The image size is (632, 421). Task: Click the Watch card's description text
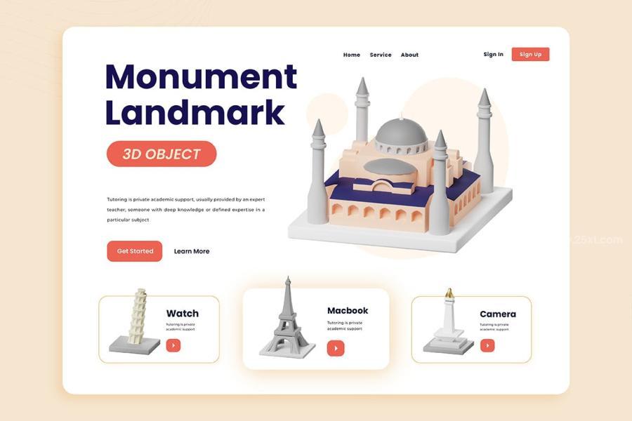[180, 327]
